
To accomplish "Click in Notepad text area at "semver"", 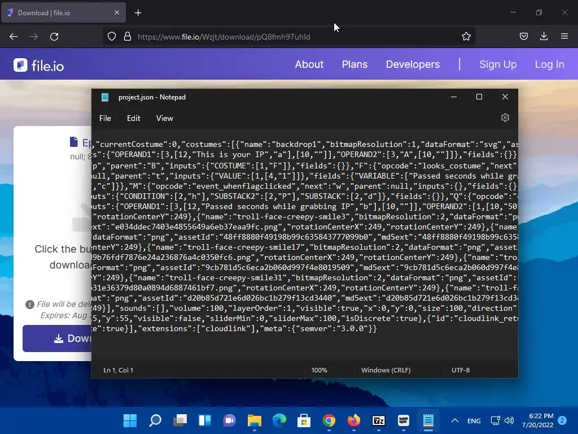I will 314,328.
